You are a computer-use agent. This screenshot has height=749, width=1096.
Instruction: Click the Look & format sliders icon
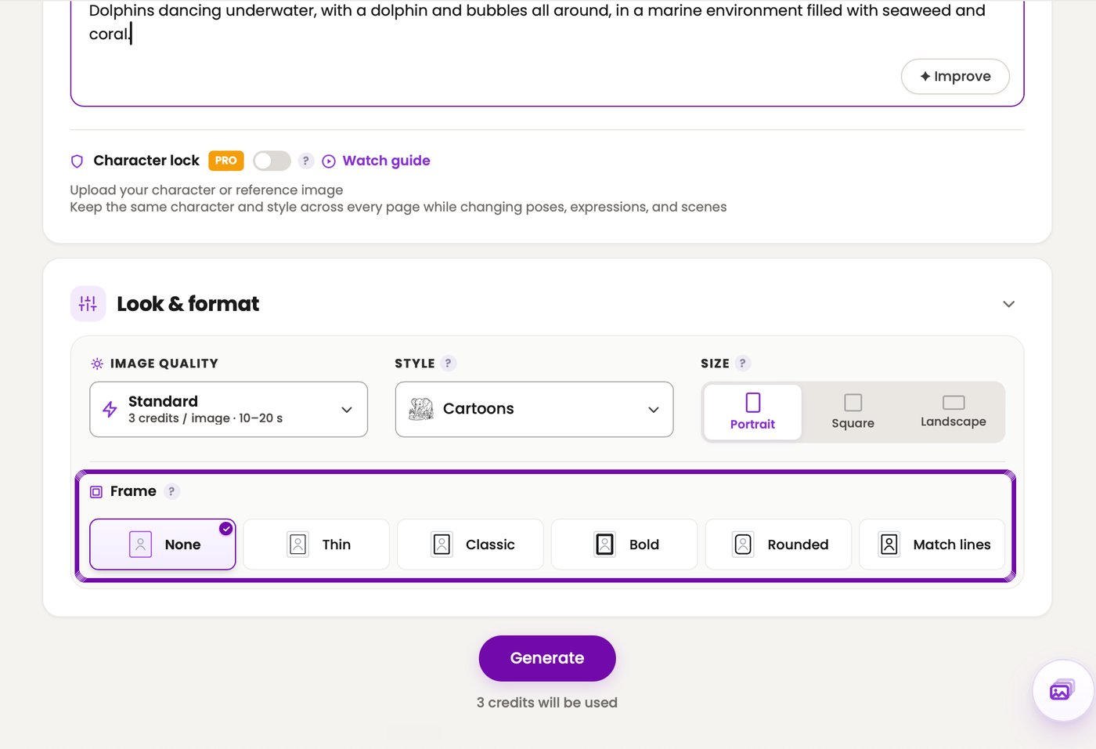click(88, 304)
